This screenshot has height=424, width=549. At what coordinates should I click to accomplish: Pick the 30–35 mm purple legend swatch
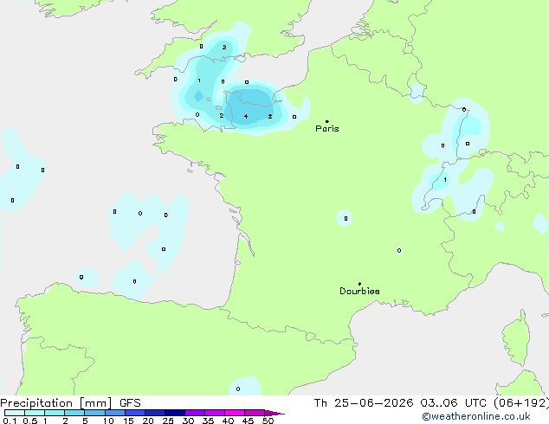pos(194,413)
